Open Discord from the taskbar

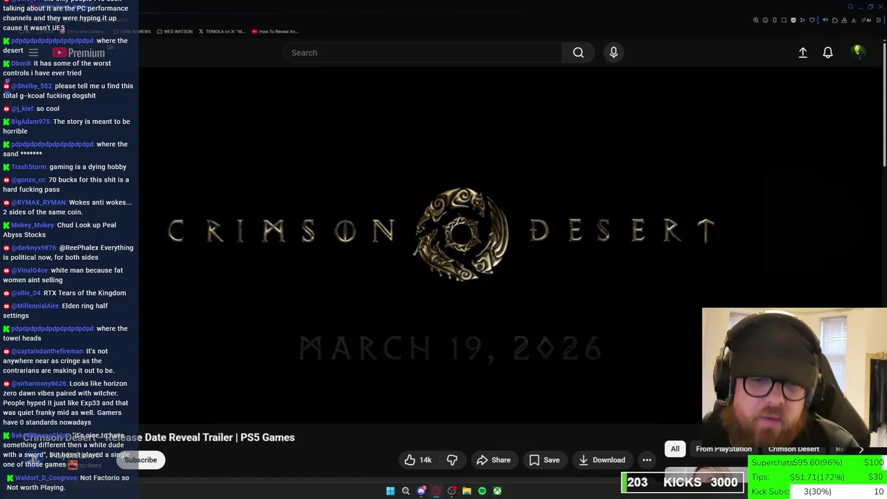421,491
